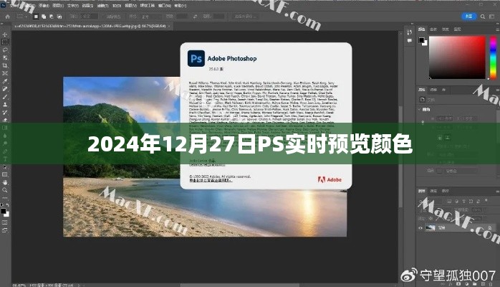This screenshot has height=287, width=500.
Task: Switch to the Channels tab
Action: (433, 191)
